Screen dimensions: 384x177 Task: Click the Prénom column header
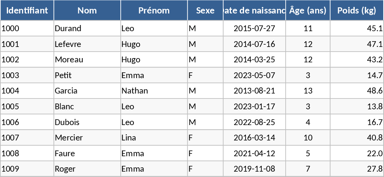click(x=154, y=10)
